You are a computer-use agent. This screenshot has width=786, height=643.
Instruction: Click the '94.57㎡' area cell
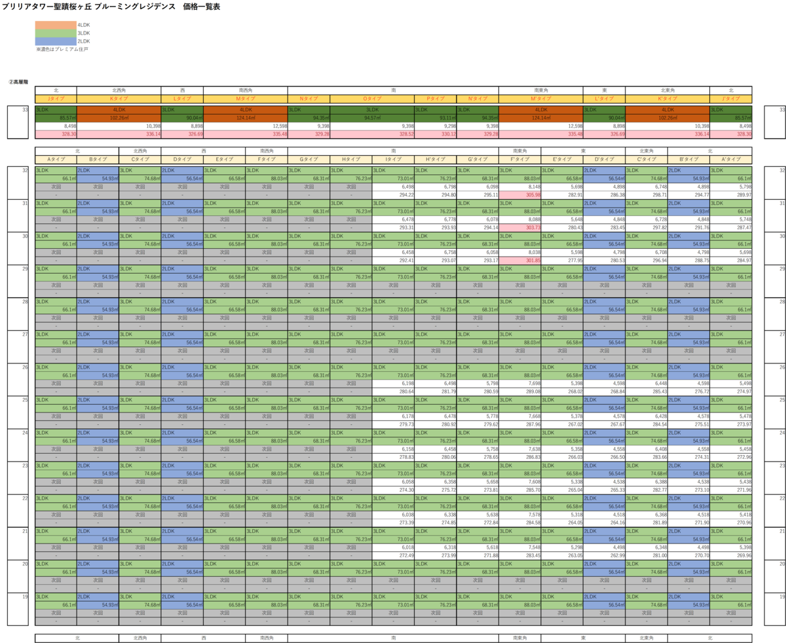click(372, 118)
